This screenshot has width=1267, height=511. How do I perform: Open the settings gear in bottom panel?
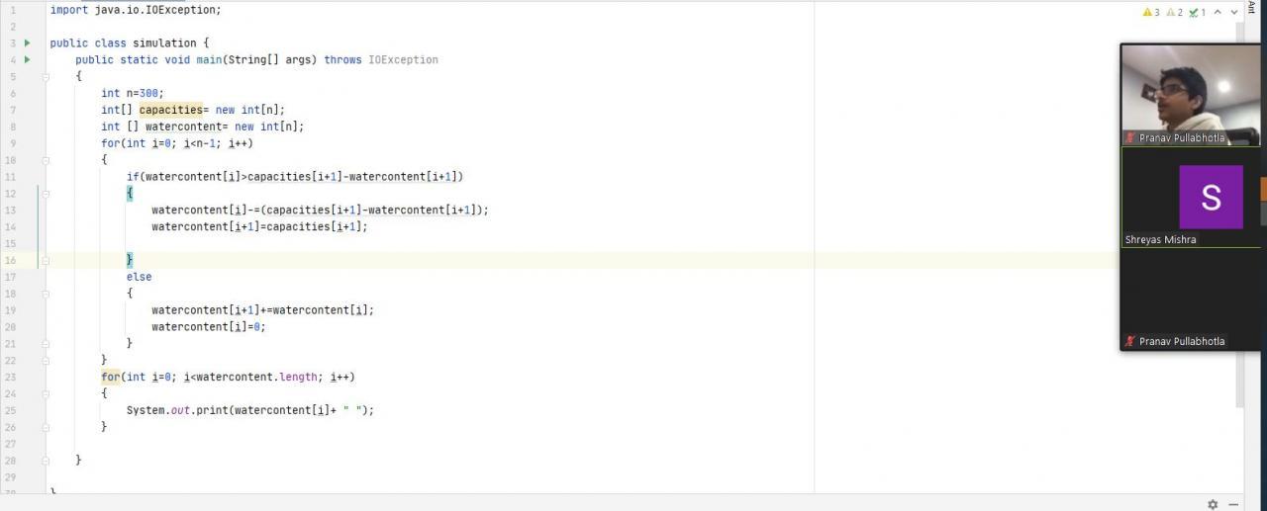(1213, 504)
